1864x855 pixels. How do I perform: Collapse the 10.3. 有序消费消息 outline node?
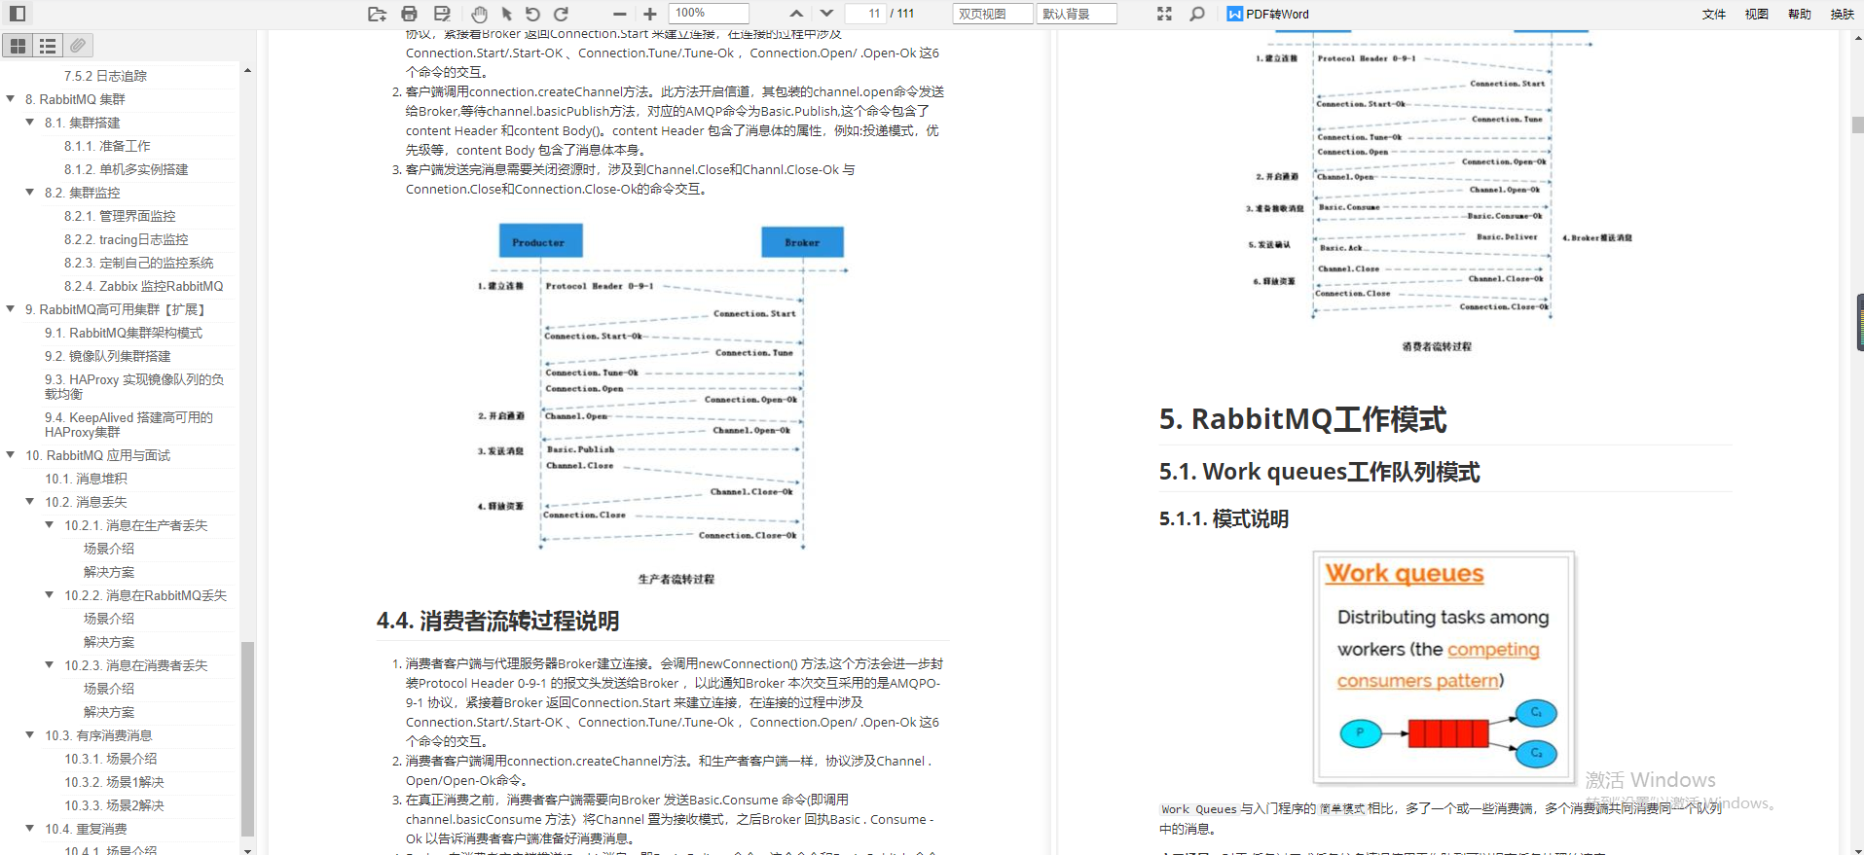[x=30, y=734]
